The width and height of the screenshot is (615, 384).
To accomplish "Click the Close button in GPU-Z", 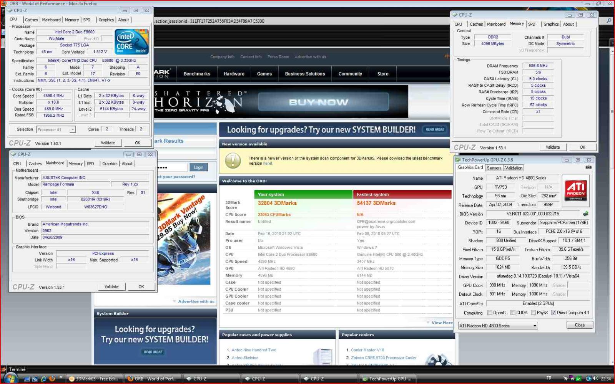I will tap(580, 325).
